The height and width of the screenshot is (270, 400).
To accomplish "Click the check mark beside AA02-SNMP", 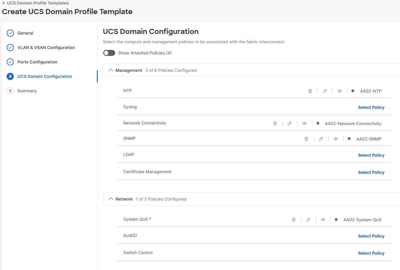I will (x=349, y=139).
